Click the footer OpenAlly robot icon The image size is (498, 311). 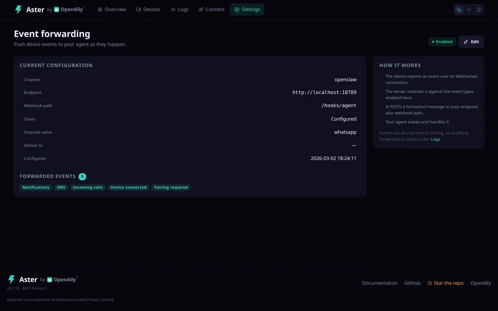(49, 280)
